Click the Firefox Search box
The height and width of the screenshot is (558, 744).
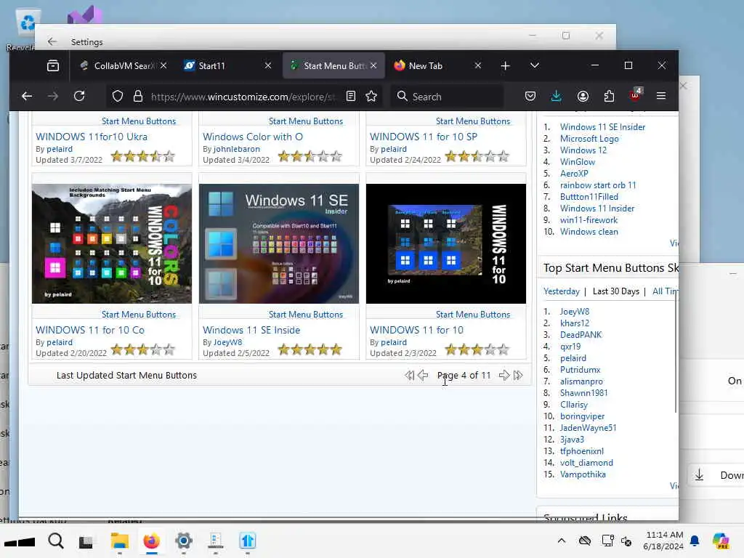click(447, 97)
